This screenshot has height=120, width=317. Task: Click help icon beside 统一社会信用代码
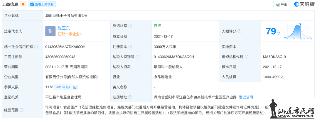click(x=36, y=47)
